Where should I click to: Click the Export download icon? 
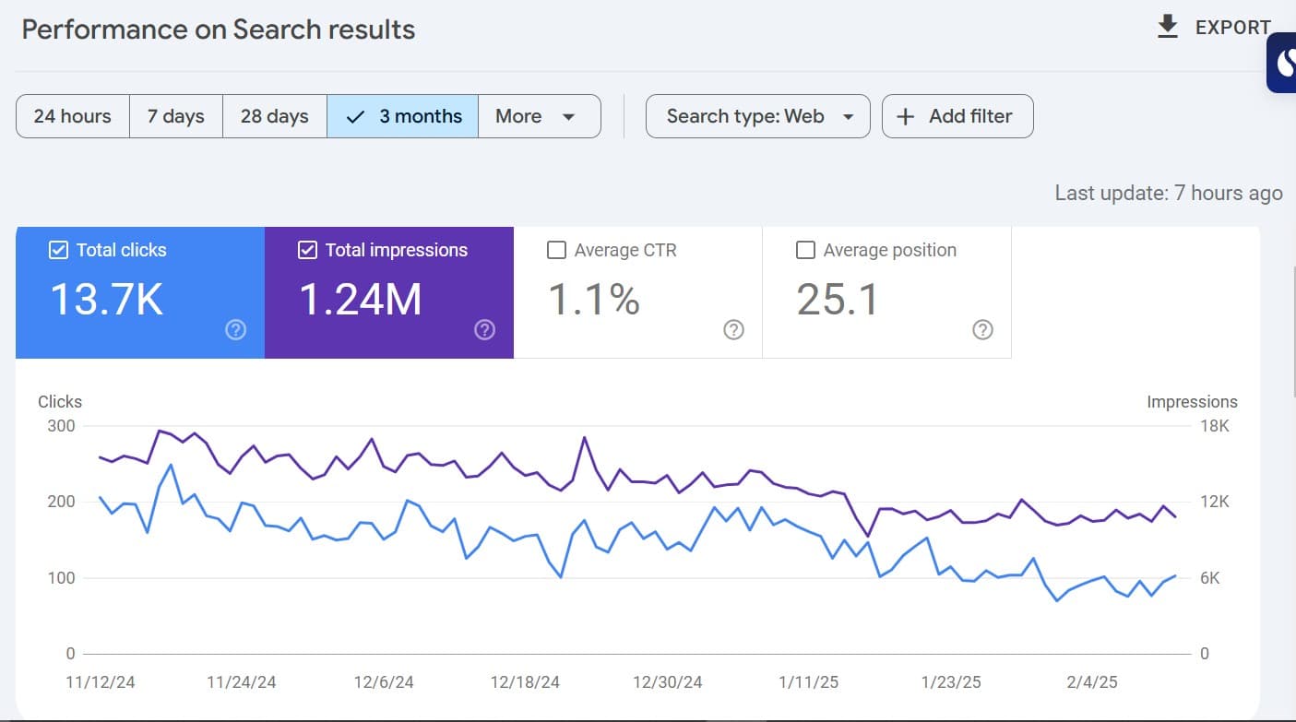click(x=1168, y=27)
